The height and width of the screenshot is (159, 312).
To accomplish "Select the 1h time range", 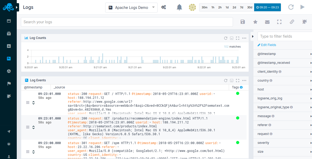I will click(x=213, y=7).
